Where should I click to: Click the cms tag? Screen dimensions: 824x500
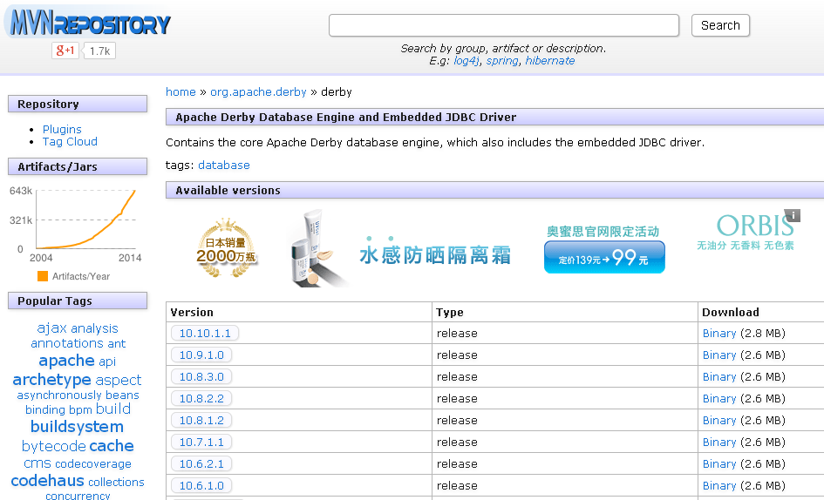[37, 463]
